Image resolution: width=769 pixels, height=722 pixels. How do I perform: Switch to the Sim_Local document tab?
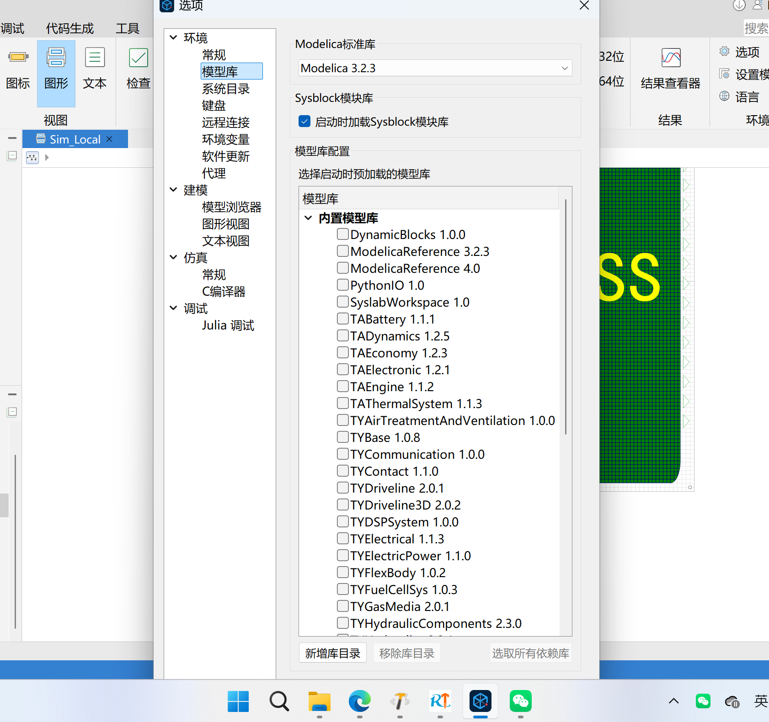click(75, 139)
